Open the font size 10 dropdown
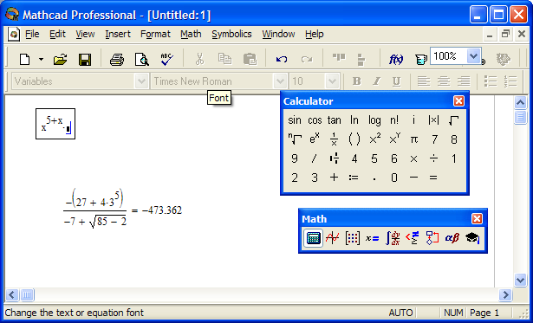The image size is (533, 323). tap(332, 81)
